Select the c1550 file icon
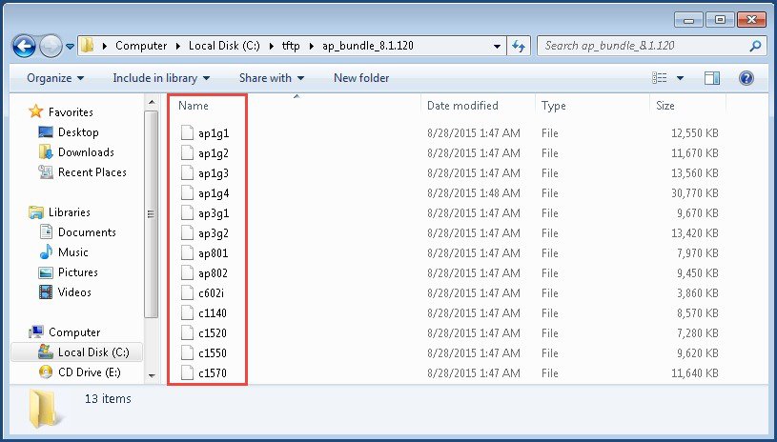Image resolution: width=777 pixels, height=442 pixels. click(187, 353)
